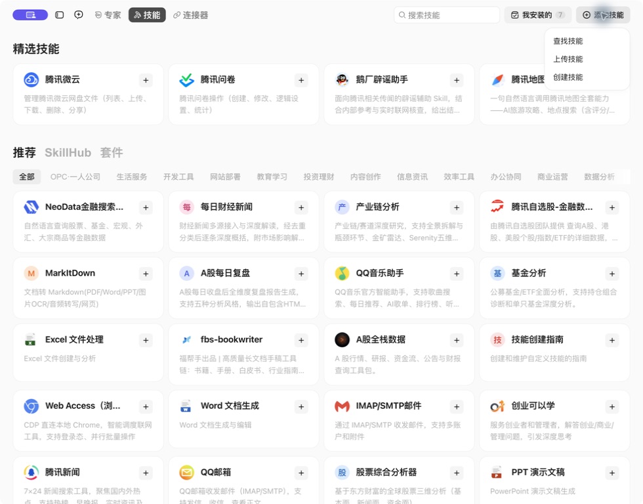Add 技能创建指南 with its plus icon

(612, 340)
